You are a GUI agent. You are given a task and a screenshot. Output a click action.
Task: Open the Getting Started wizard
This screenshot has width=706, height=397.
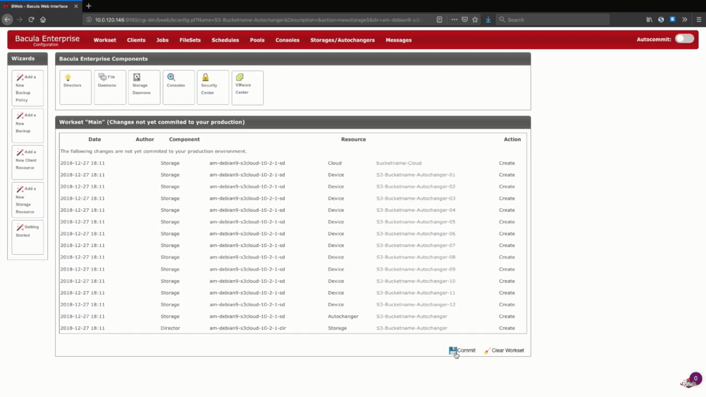click(x=28, y=237)
